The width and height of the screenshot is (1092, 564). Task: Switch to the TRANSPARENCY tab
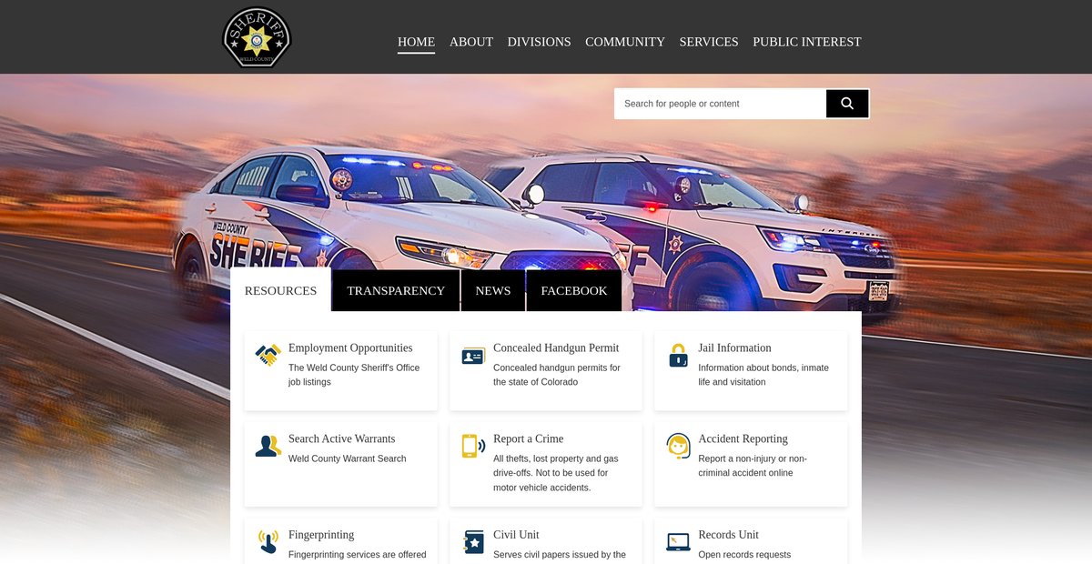tap(396, 290)
